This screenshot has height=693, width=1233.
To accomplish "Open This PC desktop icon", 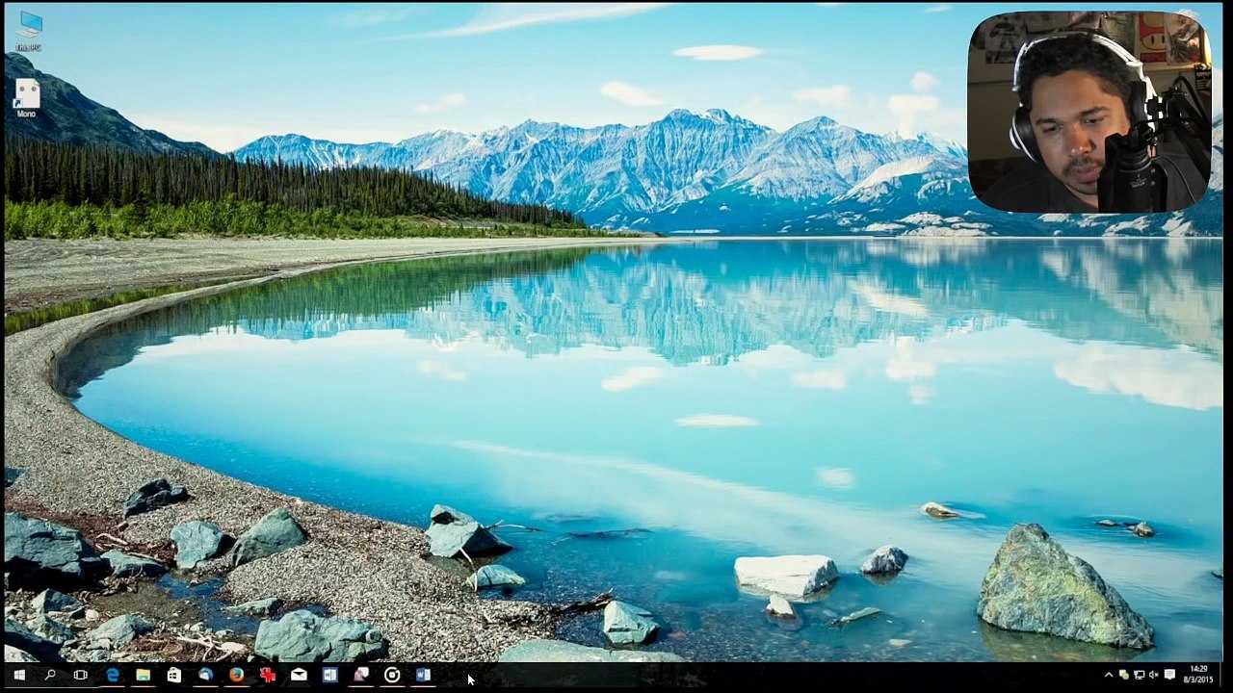I will [x=29, y=30].
